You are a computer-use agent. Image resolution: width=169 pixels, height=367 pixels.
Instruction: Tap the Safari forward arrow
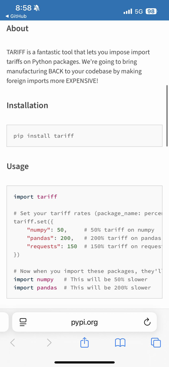tap(49, 343)
